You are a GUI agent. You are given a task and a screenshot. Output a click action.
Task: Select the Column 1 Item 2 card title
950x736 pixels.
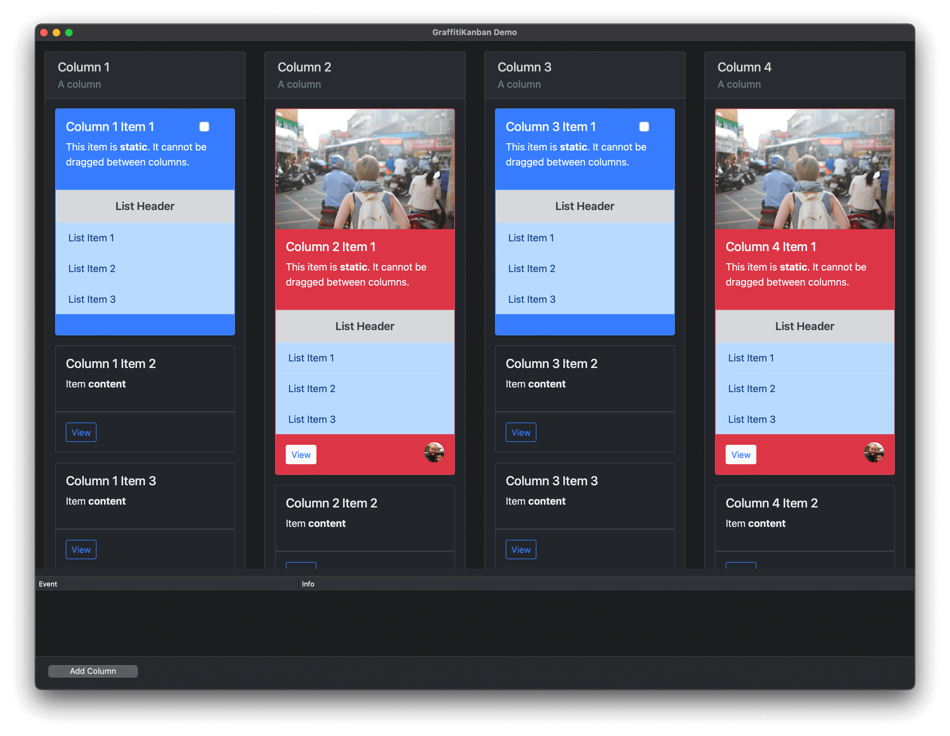[x=111, y=363]
